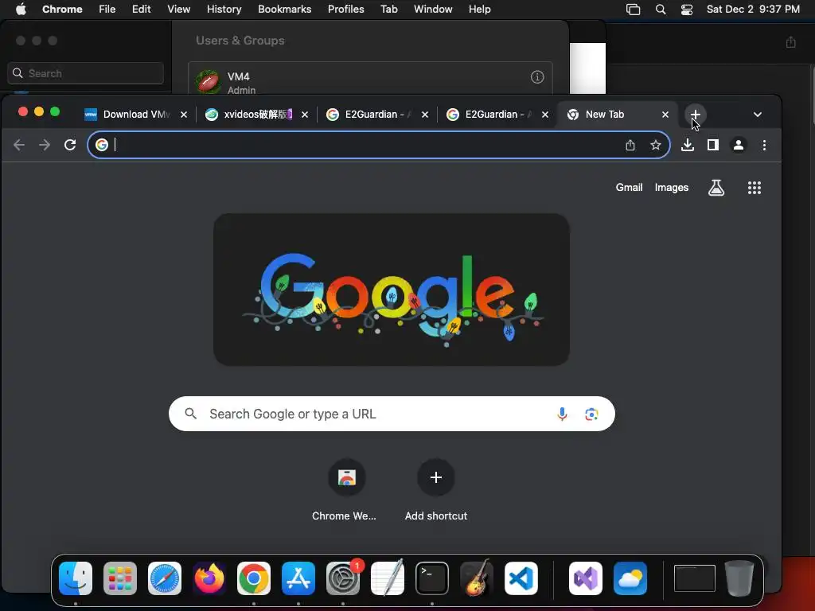Viewport: 815px width, 611px height.
Task: Switch to the first E2Guardian tab
Action: click(x=378, y=115)
